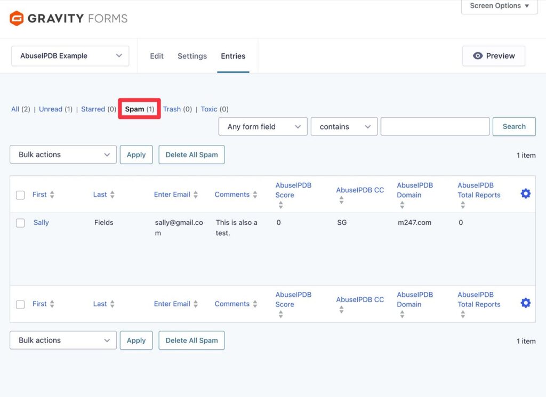Open the Sally entry link
Screen dimensions: 546x397
(x=41, y=223)
